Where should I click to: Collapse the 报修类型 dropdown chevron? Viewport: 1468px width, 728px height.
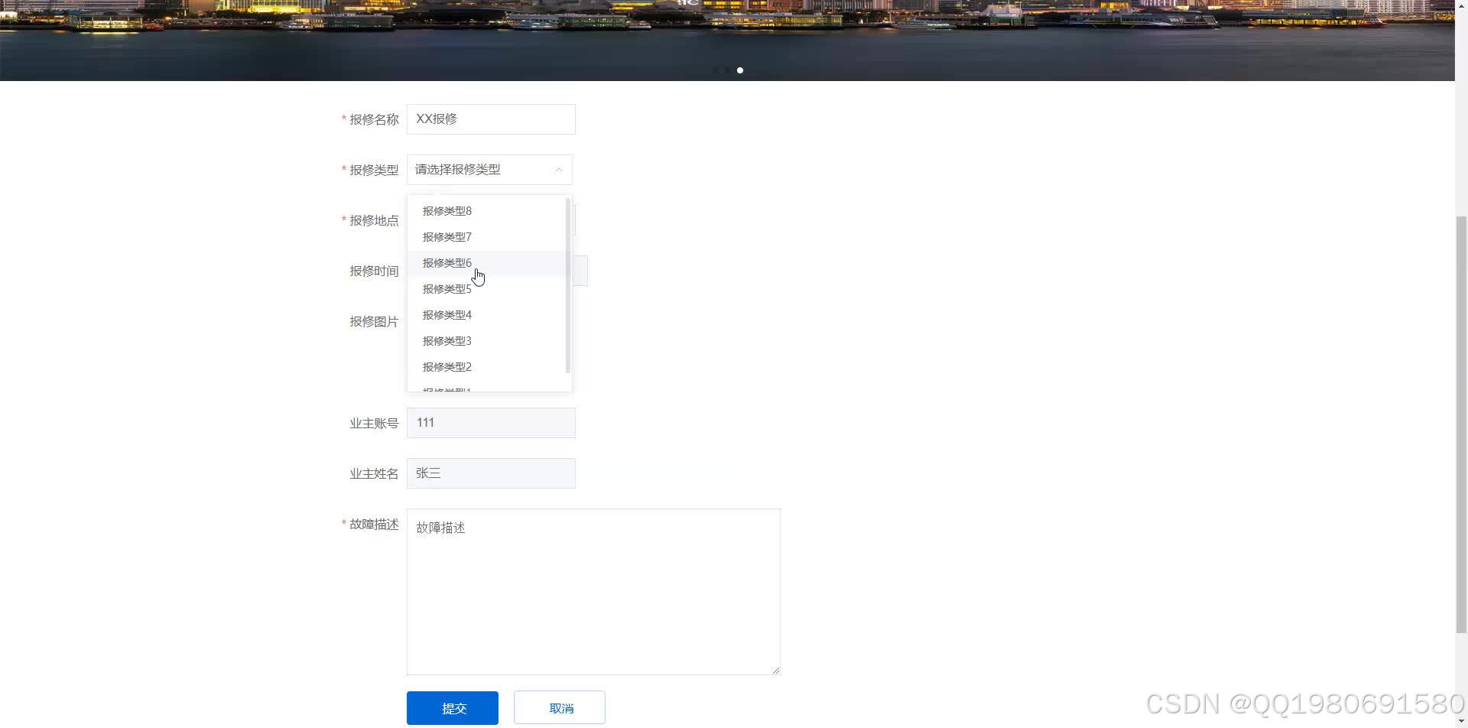[x=558, y=170]
